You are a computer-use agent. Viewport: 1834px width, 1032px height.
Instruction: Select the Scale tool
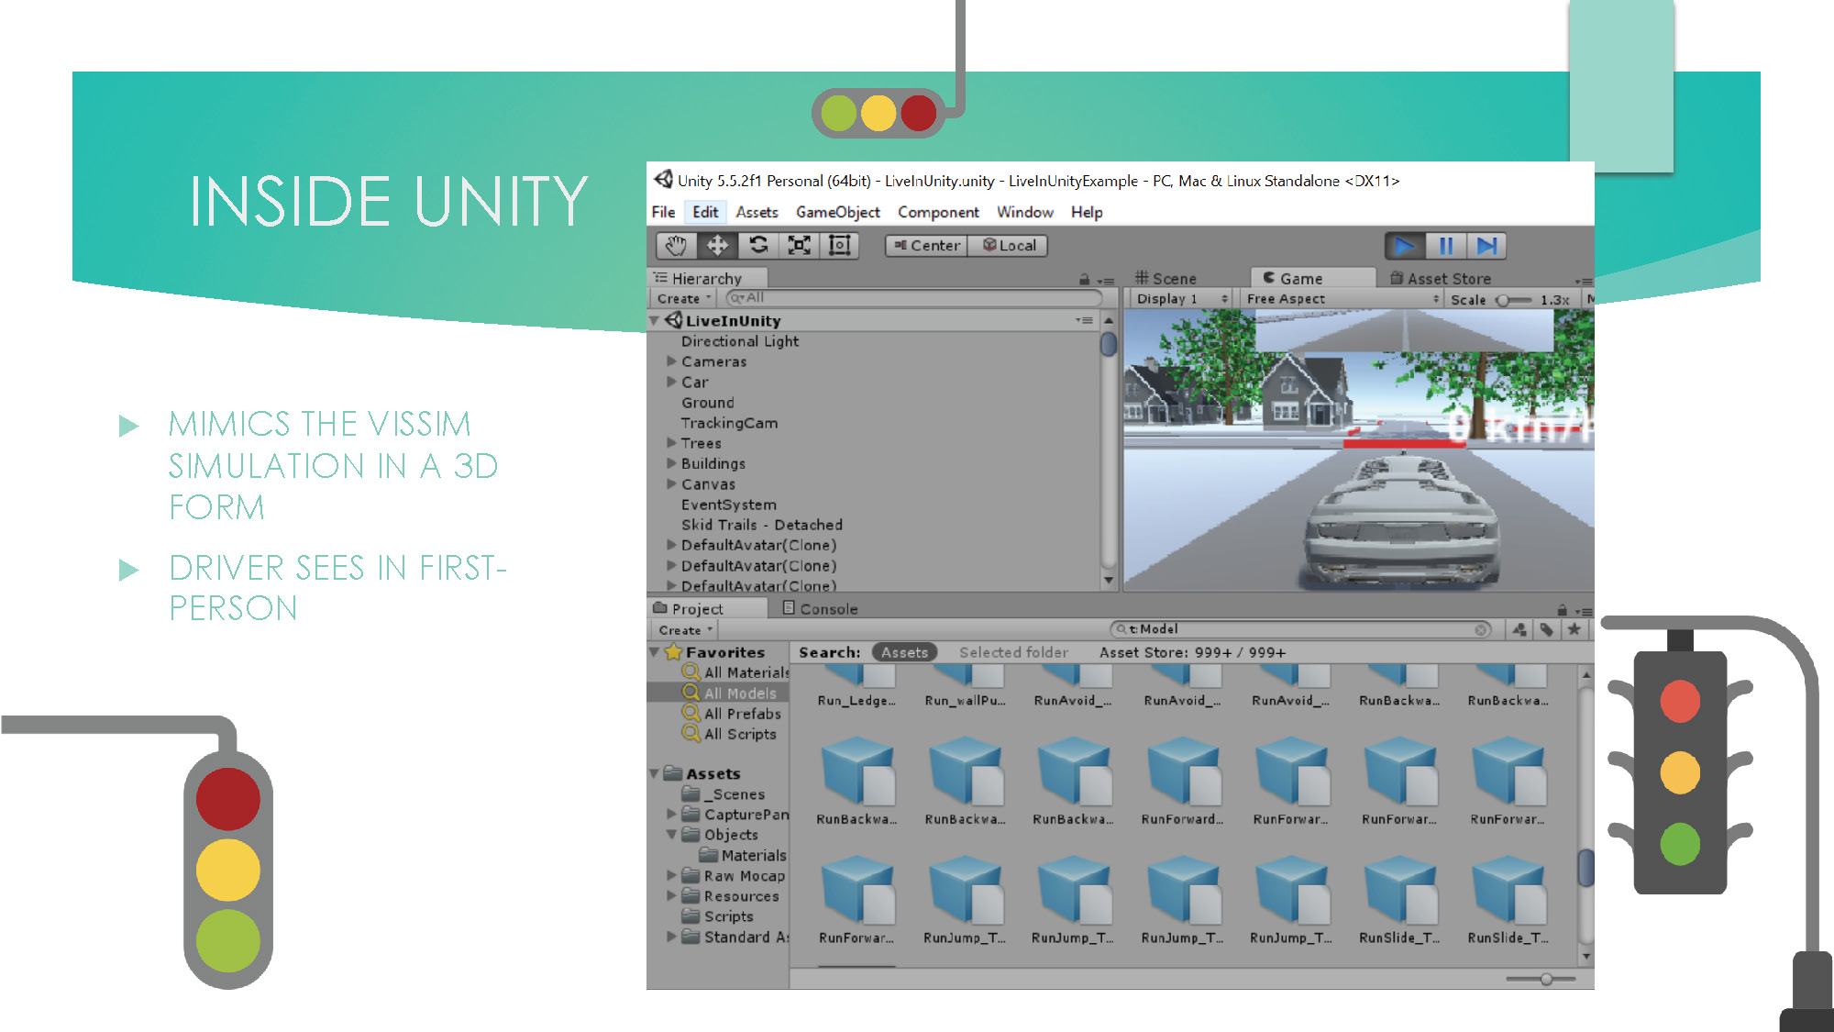(798, 246)
